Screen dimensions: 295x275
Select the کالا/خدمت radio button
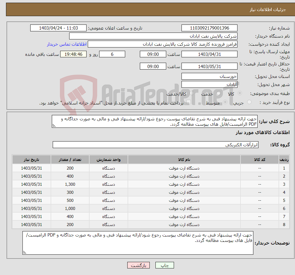(192, 93)
